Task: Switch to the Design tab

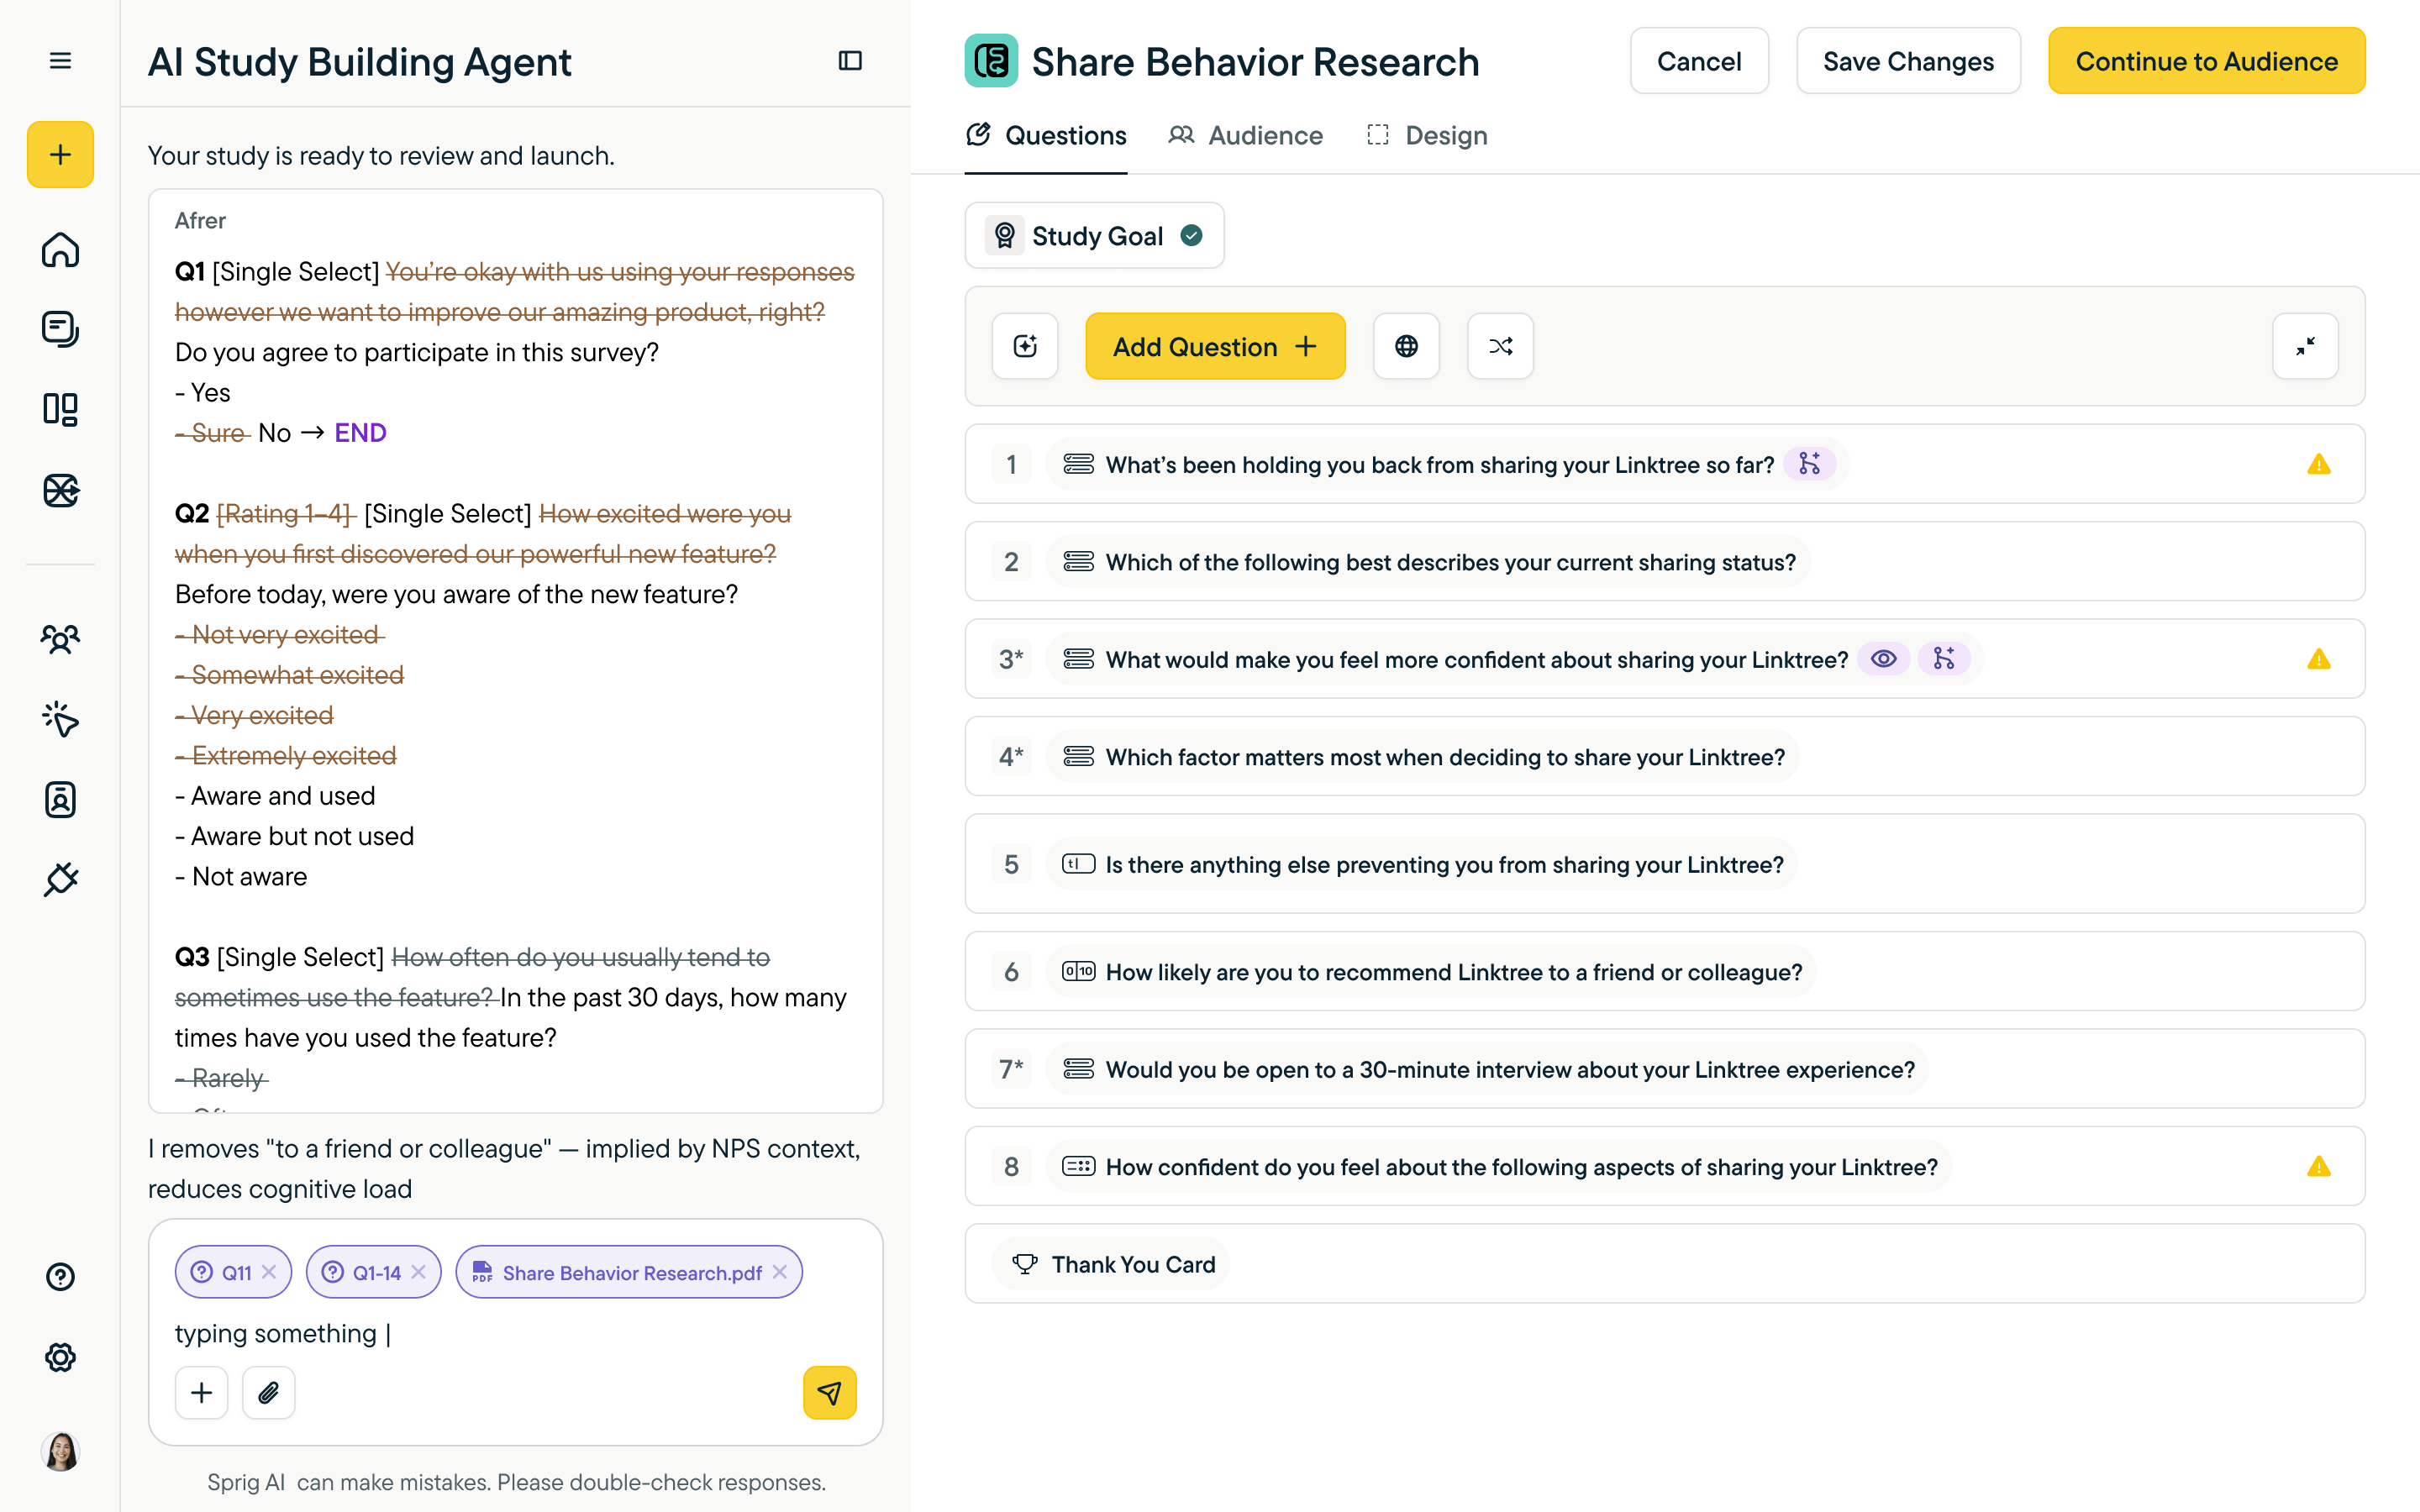Action: tap(1428, 136)
